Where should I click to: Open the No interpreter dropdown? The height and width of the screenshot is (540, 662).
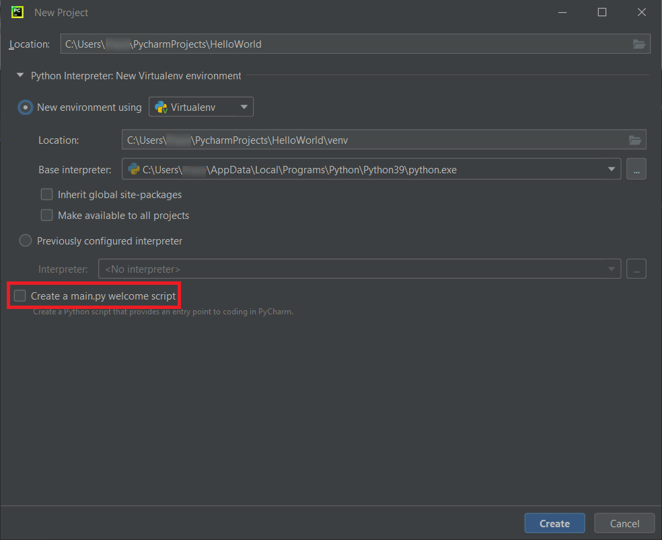359,269
